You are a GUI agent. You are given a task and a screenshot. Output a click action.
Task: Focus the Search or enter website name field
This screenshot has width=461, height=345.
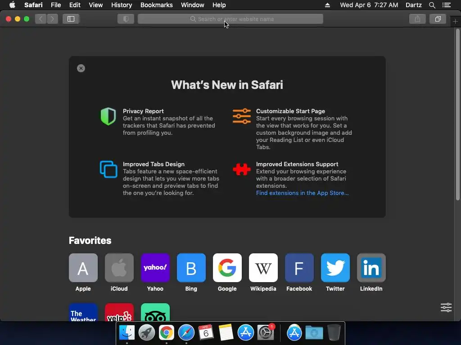coord(230,19)
